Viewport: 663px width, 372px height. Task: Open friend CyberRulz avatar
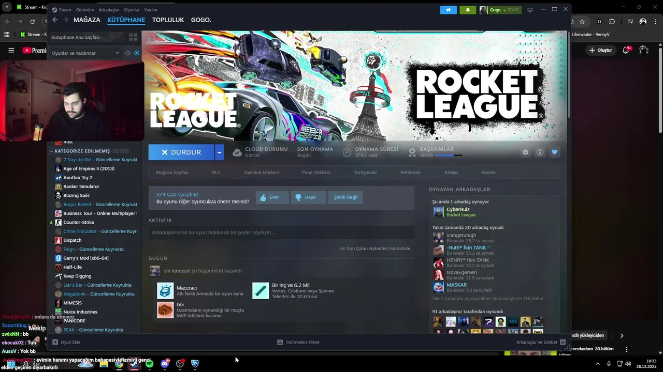point(438,212)
